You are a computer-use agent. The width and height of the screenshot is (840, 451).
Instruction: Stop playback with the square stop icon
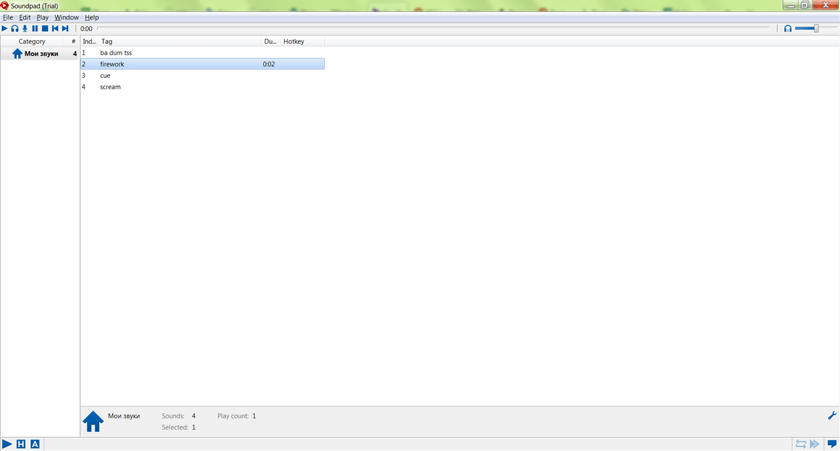pos(45,29)
